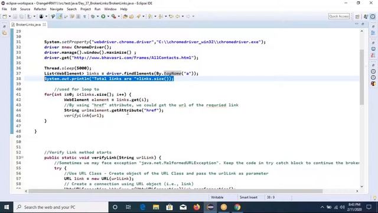Open the Window menu
Image resolution: width=378 pixels, height=213 pixels.
tap(110, 9)
